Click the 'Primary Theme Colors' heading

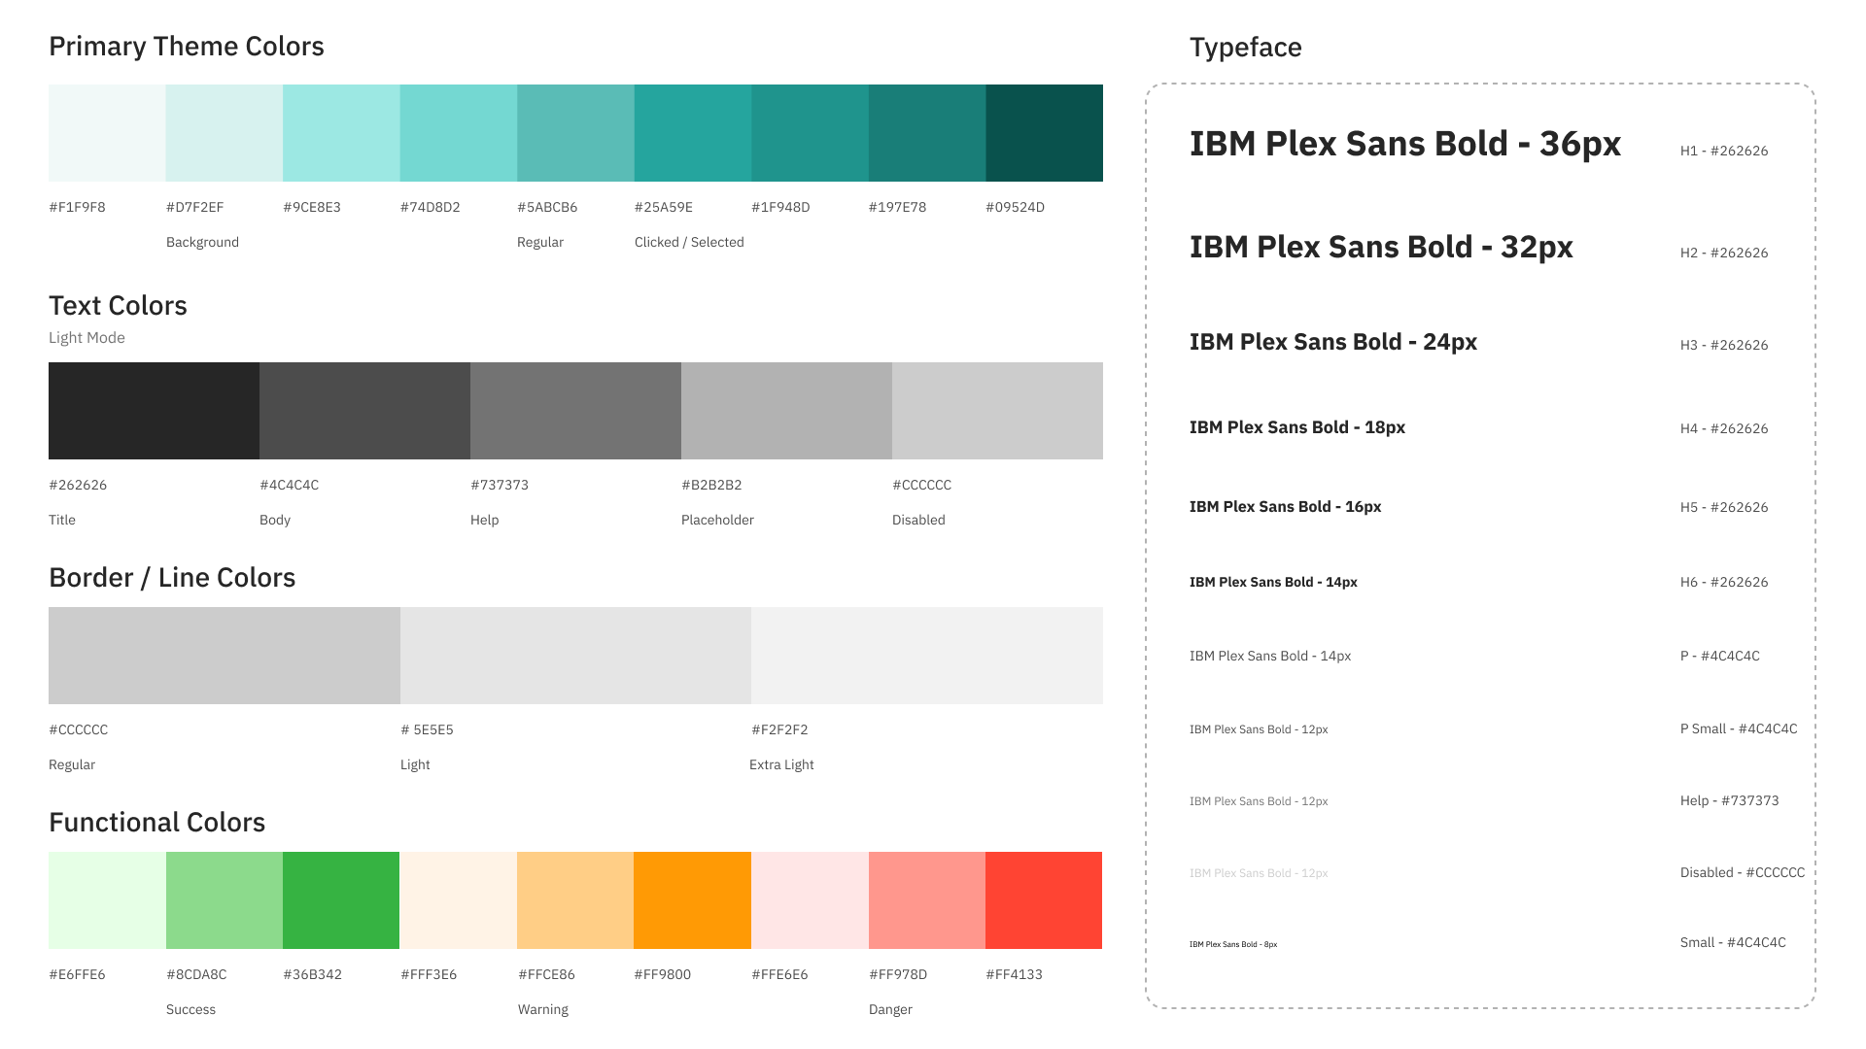coord(187,47)
